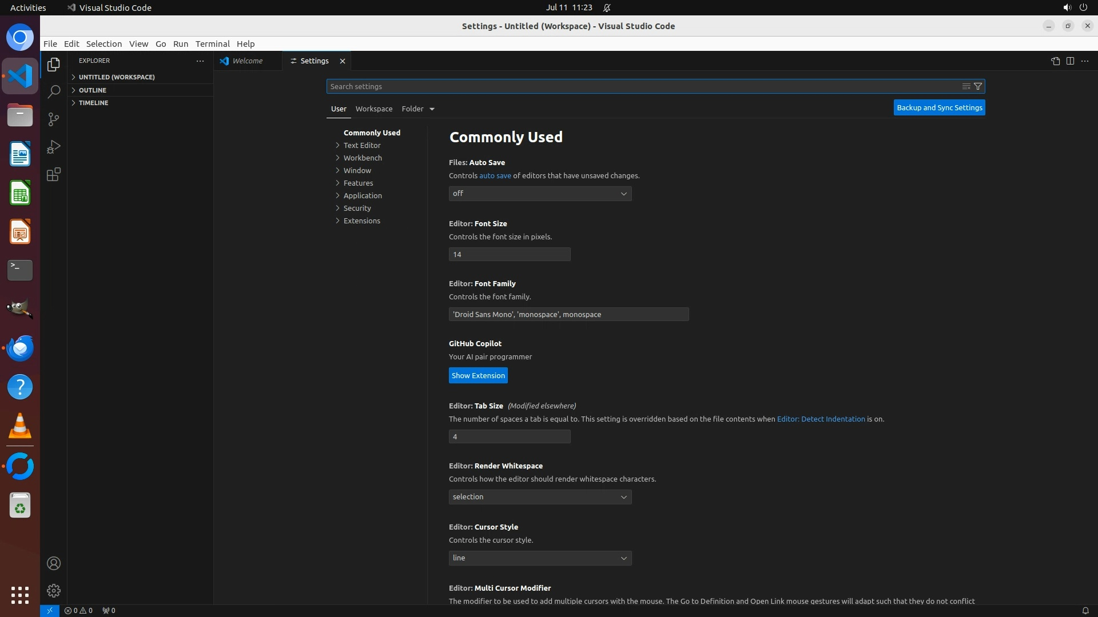The width and height of the screenshot is (1098, 617).
Task: Open the Extensions view icon
Action: (54, 174)
